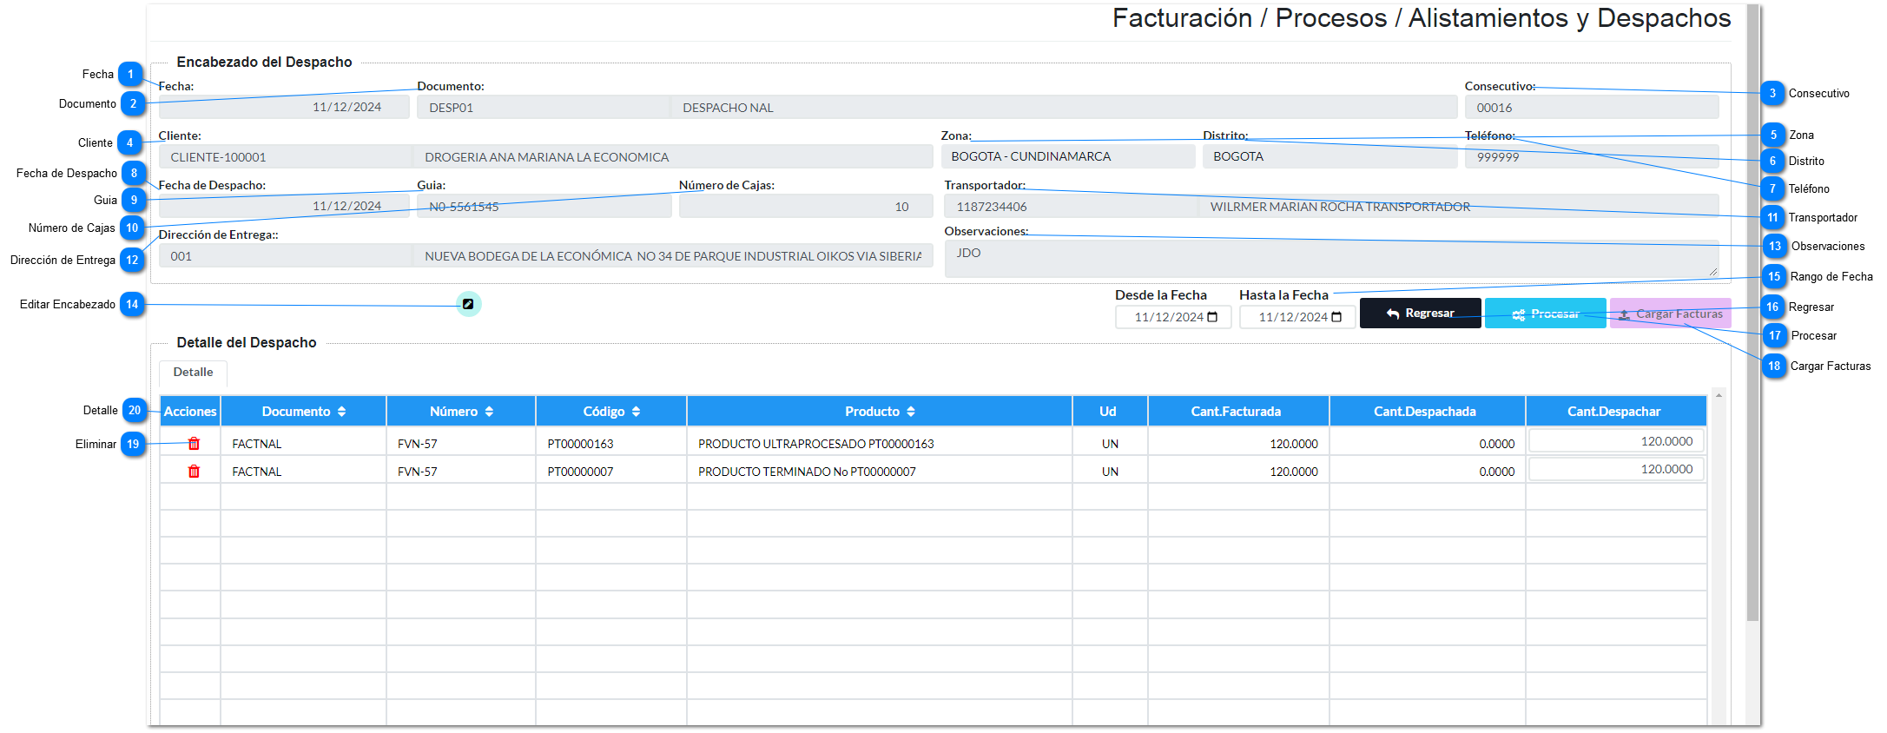
Task: Click the Desde la Fecha date field
Action: 1173,317
